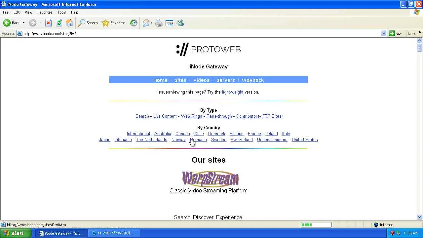Viewport: 423px width, 238px height.
Task: Open the Tools menu
Action: point(62,12)
